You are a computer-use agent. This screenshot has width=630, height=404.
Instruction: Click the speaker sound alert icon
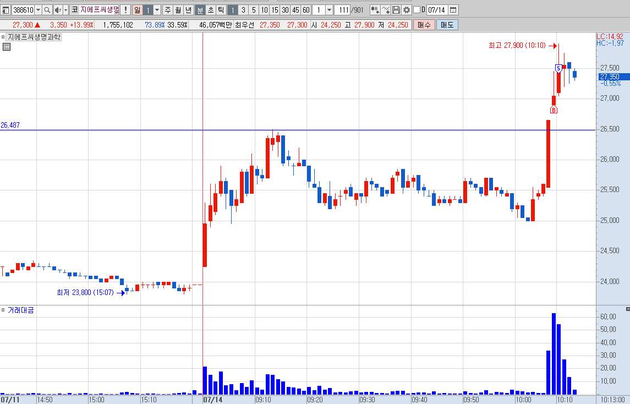[x=58, y=10]
